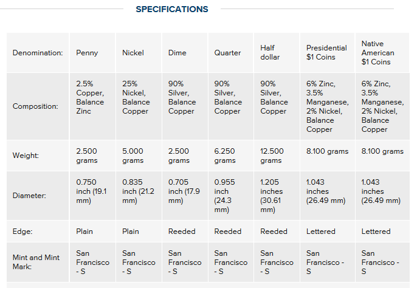Click the 25% Nickel, Balance Copper cell

[136, 97]
